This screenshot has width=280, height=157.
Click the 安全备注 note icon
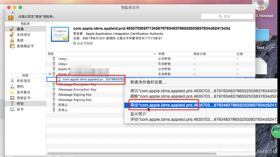12,92
